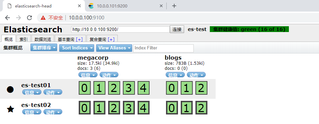Switch to the 10.0.0.101:9200 tab

pyautogui.click(x=126, y=6)
